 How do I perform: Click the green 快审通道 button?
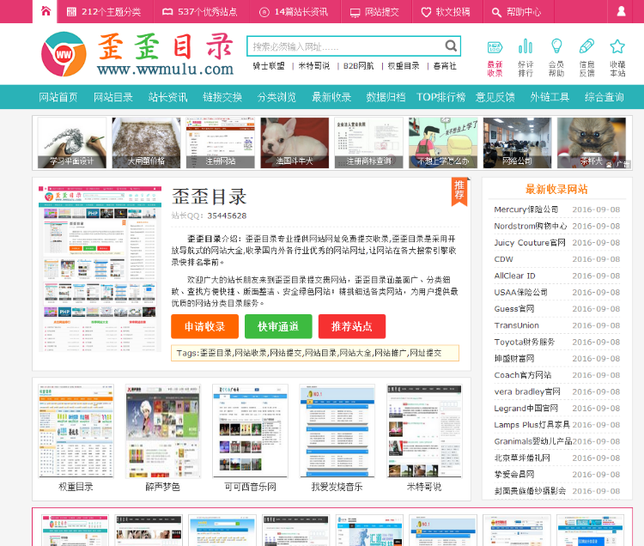point(278,326)
